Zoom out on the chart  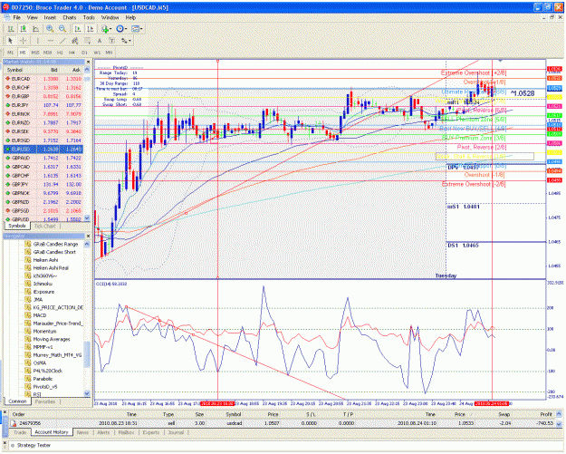tap(62, 29)
